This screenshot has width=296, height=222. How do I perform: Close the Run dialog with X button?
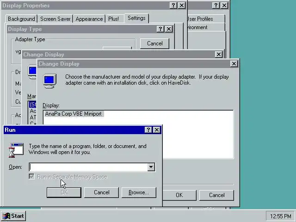[157, 129]
